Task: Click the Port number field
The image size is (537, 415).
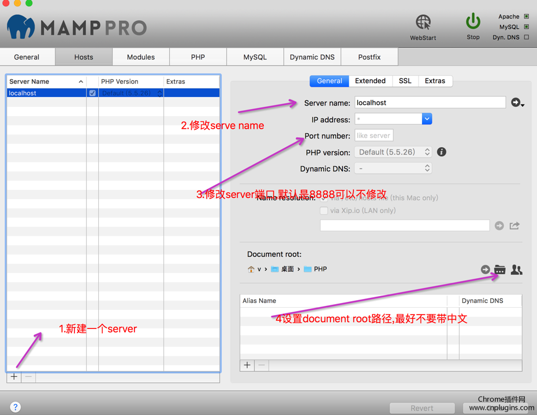Action: tap(374, 135)
